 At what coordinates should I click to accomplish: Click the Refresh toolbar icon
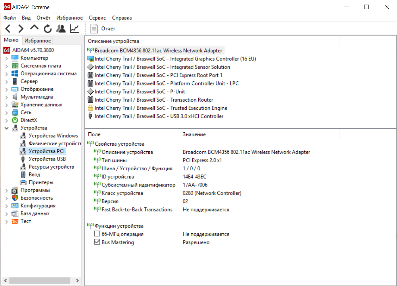(x=48, y=28)
